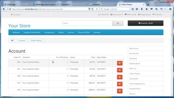Click the browser back arrow button
Image resolution: width=174 pixels, height=98 pixels.
pyautogui.click(x=4, y=9)
